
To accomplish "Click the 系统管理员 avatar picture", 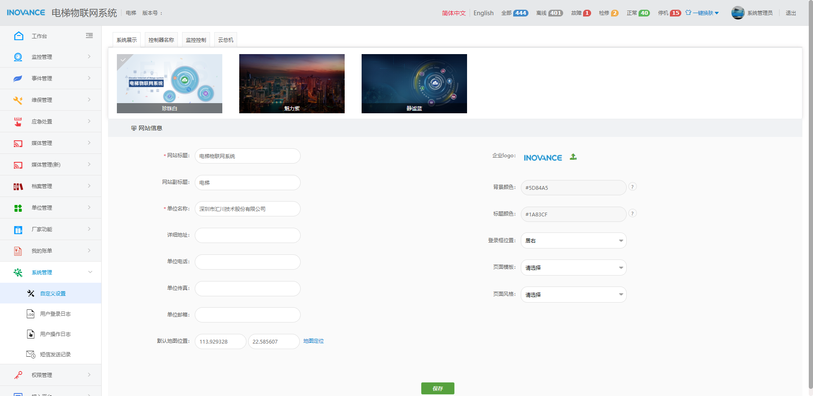I will pyautogui.click(x=738, y=13).
